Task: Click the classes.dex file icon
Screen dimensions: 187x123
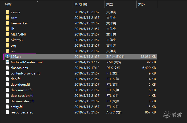Action: (7, 68)
